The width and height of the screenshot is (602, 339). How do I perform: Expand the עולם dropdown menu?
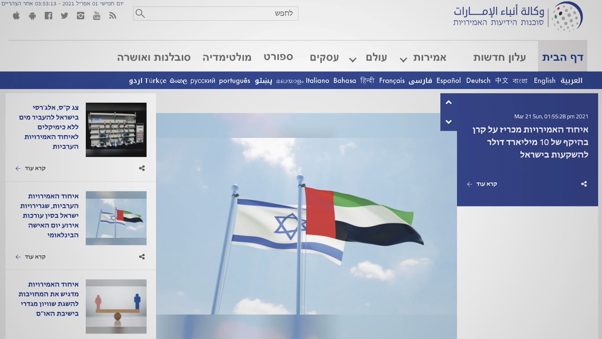click(x=376, y=57)
